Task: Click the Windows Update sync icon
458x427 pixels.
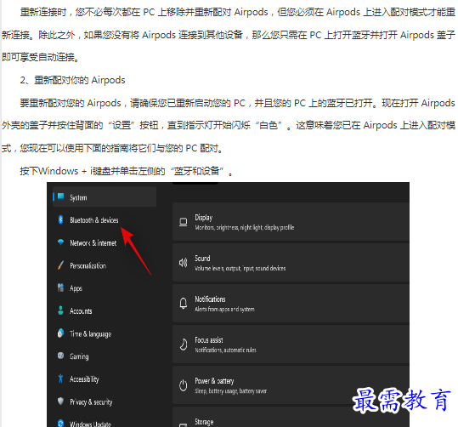Action: [x=60, y=424]
